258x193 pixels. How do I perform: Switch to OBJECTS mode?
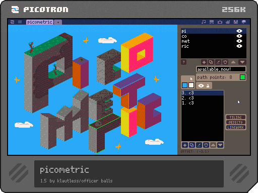pyautogui.click(x=235, y=122)
